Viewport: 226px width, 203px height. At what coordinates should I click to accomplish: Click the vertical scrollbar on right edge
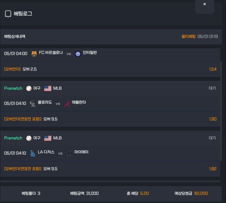(221, 111)
